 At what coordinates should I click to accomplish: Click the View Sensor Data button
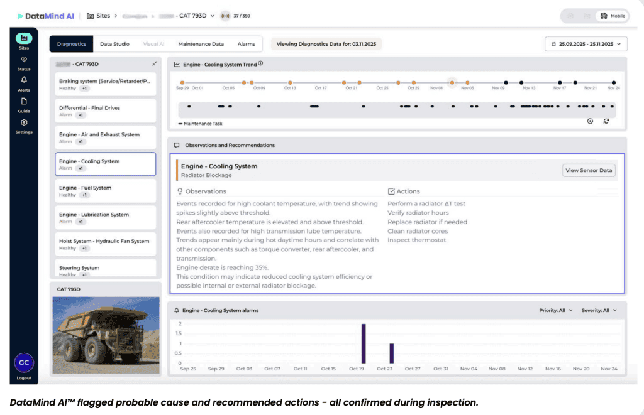click(589, 170)
